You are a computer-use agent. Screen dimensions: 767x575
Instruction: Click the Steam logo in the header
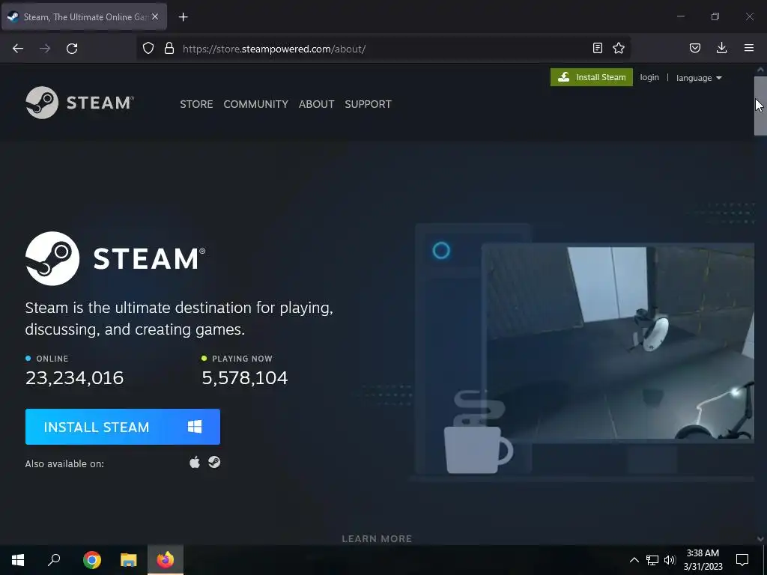point(79,103)
